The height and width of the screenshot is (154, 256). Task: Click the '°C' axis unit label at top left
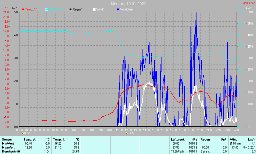coord(6,8)
